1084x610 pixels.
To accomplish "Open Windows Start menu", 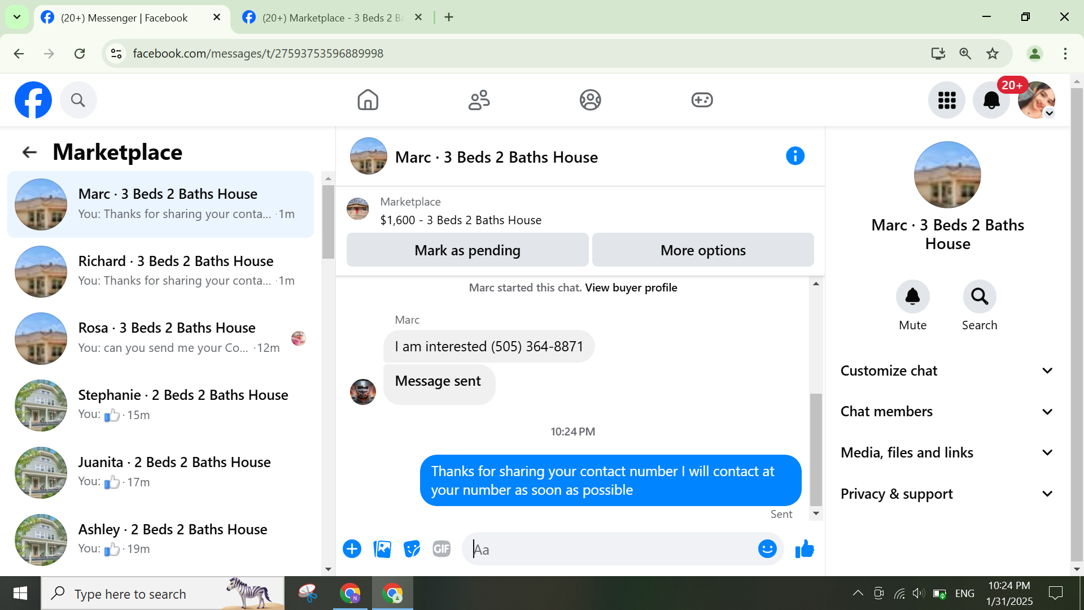I will click(20, 593).
